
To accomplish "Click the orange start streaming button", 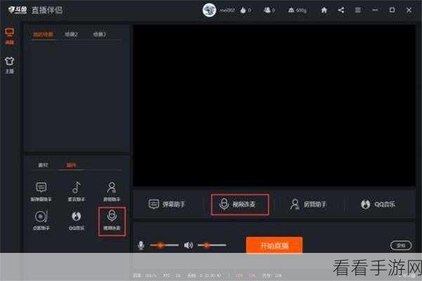I will click(274, 245).
